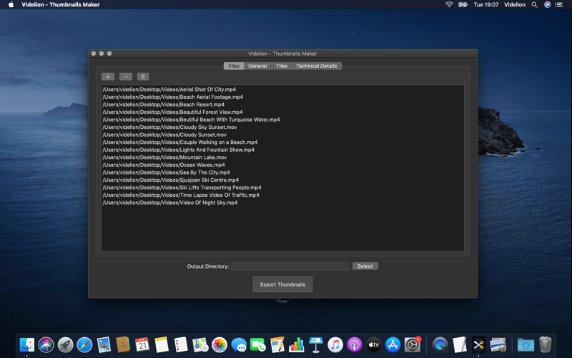Open Wi-Fi status menu
The image size is (572, 358).
coord(449,5)
